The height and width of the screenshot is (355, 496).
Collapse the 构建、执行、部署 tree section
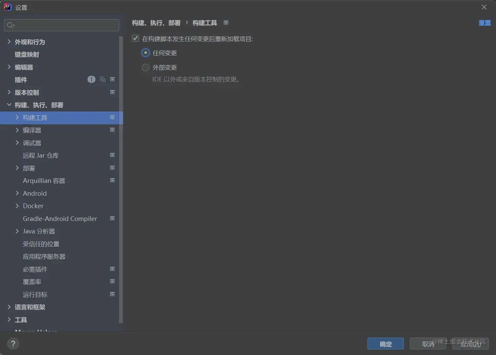(9, 105)
